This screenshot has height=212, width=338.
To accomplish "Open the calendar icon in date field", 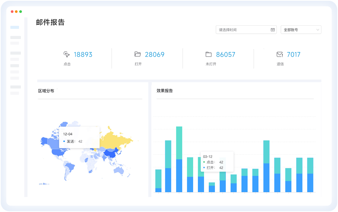I will click(x=273, y=30).
